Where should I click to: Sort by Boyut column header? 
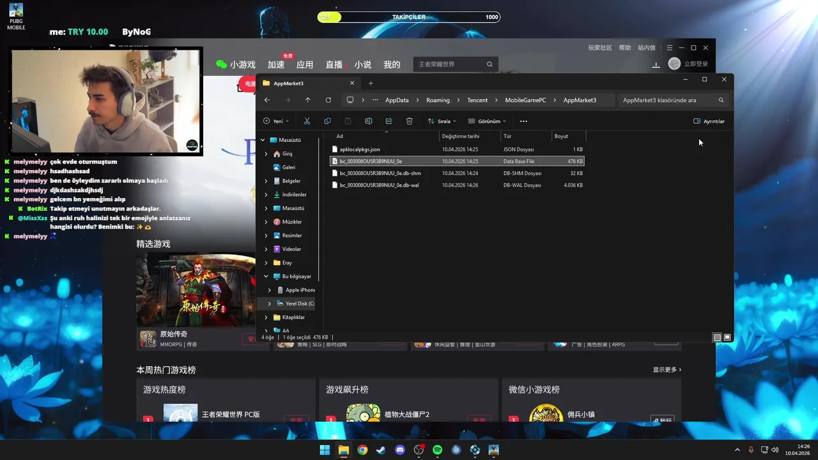pyautogui.click(x=568, y=136)
